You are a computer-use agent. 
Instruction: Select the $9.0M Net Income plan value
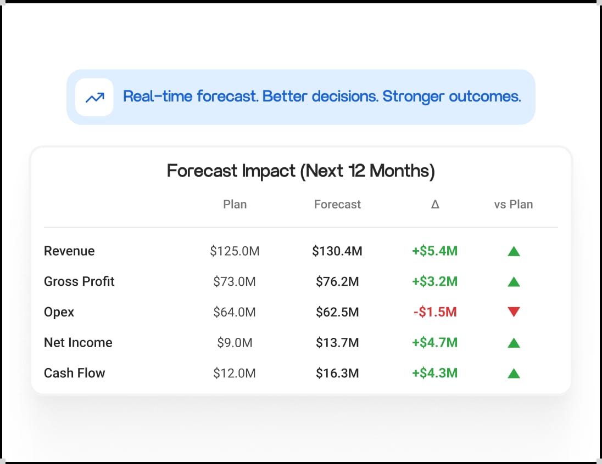[235, 342]
